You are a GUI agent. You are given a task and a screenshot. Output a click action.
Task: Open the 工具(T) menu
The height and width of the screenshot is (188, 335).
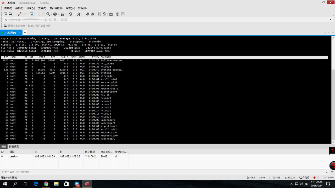pos(42,8)
